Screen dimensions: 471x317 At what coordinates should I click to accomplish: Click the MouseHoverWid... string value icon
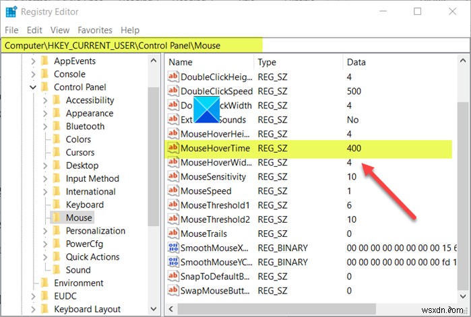pos(173,162)
